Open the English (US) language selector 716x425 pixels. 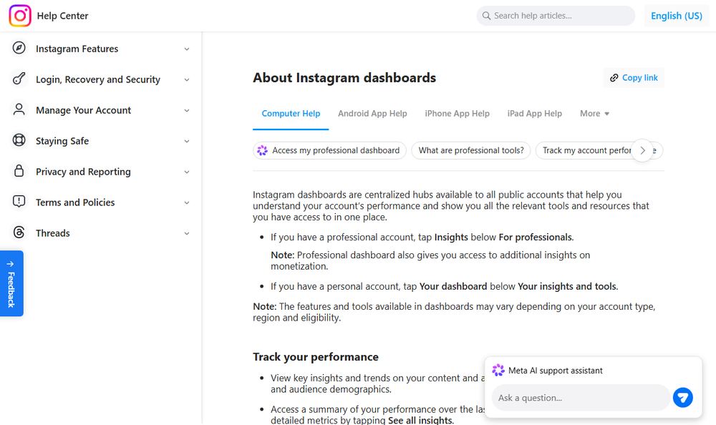[677, 16]
